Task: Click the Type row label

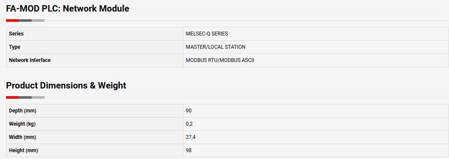Action: (x=15, y=47)
